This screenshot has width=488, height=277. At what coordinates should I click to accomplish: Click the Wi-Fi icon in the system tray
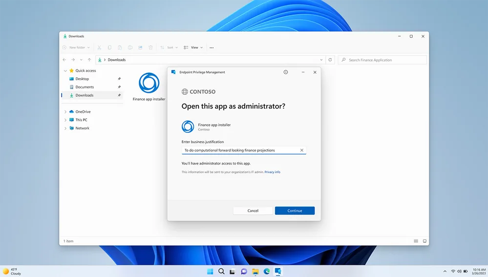pos(453,272)
